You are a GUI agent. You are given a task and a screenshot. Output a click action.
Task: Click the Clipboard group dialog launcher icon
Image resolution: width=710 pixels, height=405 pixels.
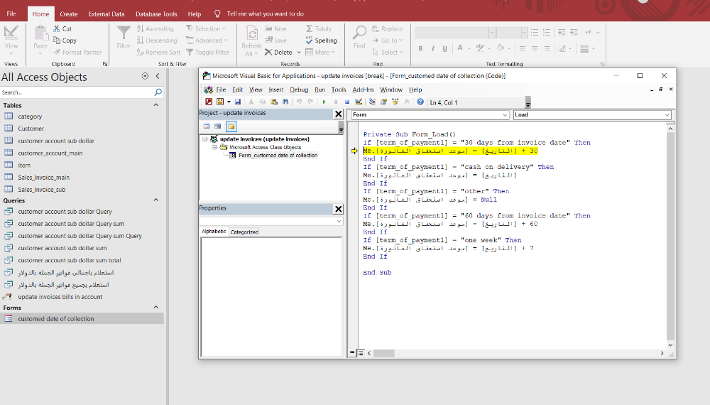coord(105,64)
